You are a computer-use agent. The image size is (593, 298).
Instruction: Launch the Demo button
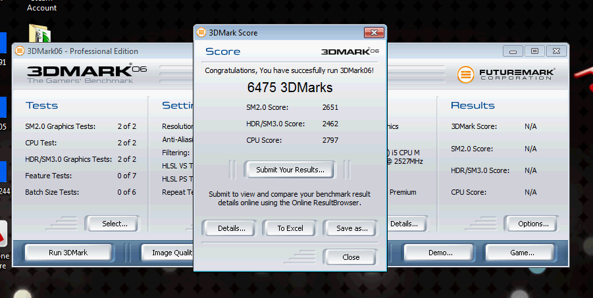point(440,253)
